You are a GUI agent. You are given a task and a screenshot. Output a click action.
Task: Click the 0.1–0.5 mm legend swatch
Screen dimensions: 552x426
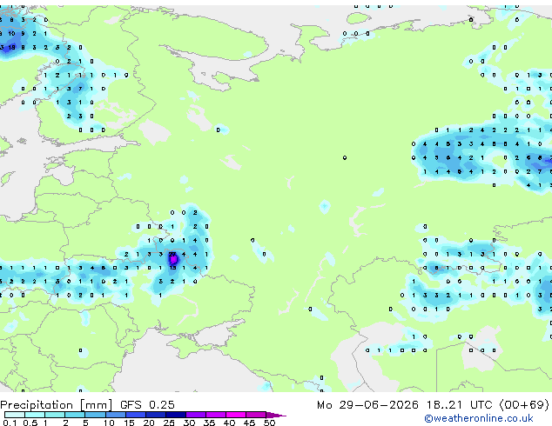[15, 415]
